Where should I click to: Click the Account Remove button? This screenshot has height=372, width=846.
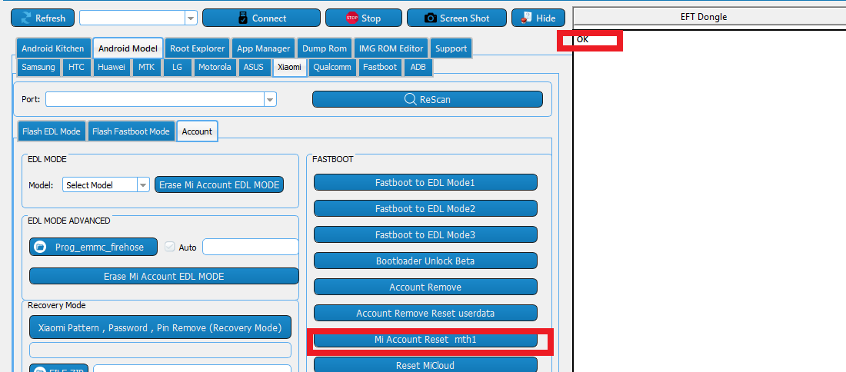click(x=425, y=287)
